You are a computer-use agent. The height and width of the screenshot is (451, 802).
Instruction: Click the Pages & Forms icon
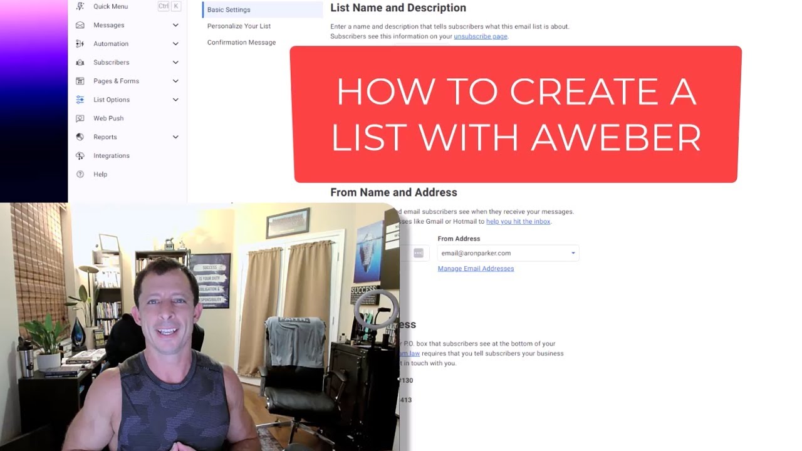[x=80, y=81]
